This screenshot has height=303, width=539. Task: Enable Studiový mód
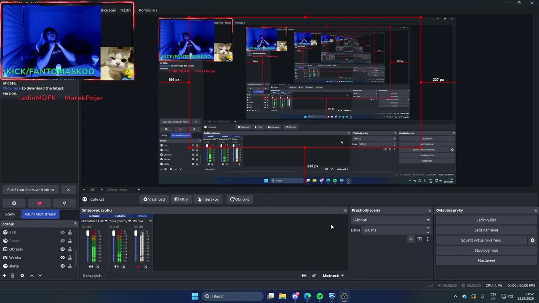click(x=486, y=250)
